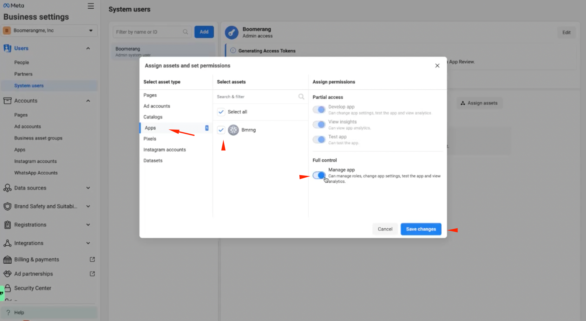Uncheck the Bmrng app checkbox

pyautogui.click(x=221, y=130)
